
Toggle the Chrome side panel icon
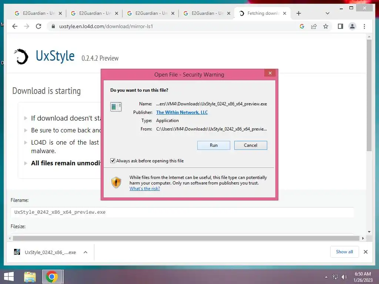341,26
